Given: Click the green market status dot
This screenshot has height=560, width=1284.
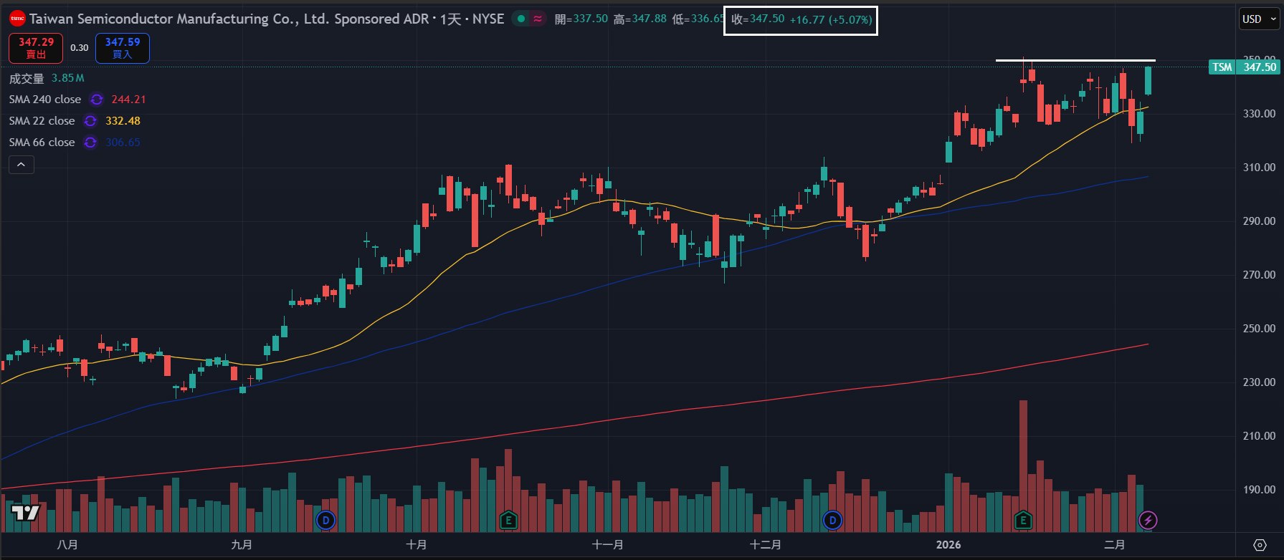Looking at the screenshot, I should [521, 19].
